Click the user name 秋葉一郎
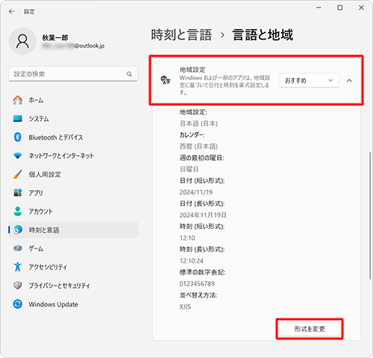 55,37
